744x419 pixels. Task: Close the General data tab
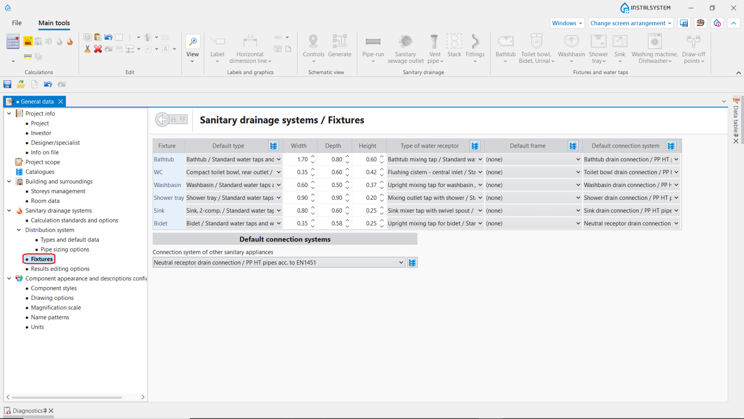61,101
